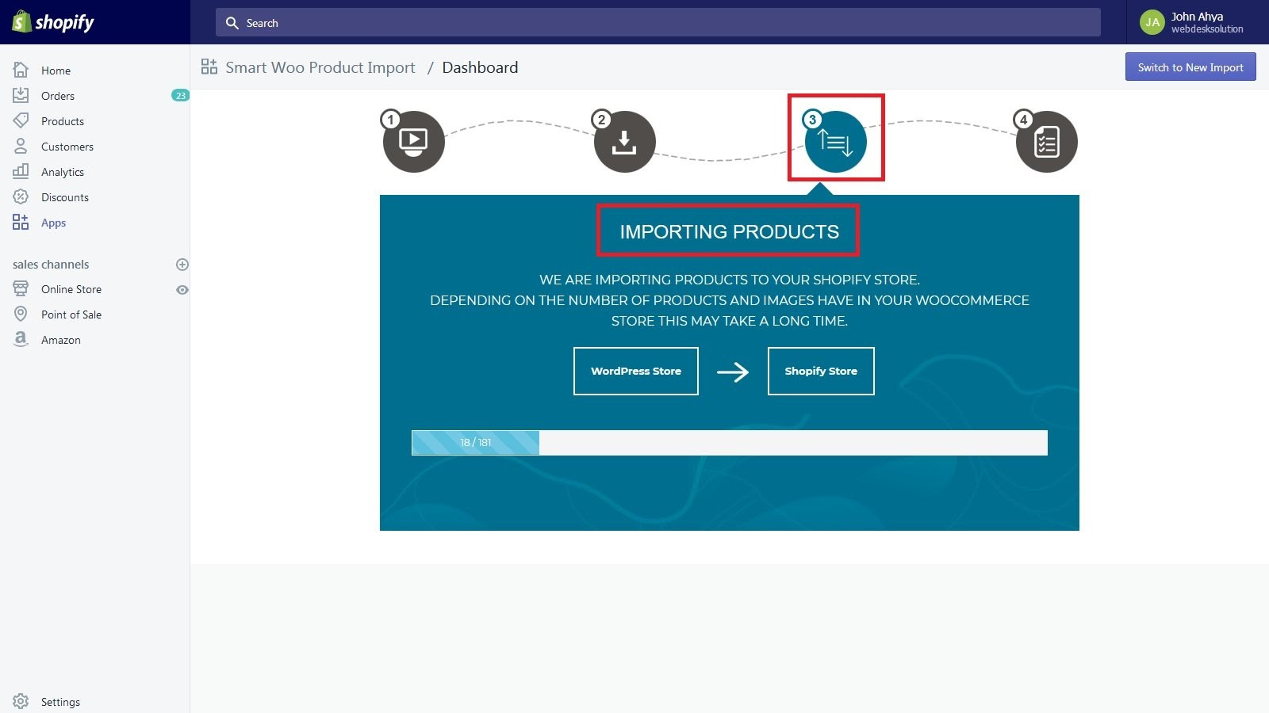View Online Store via eye icon

(x=182, y=290)
